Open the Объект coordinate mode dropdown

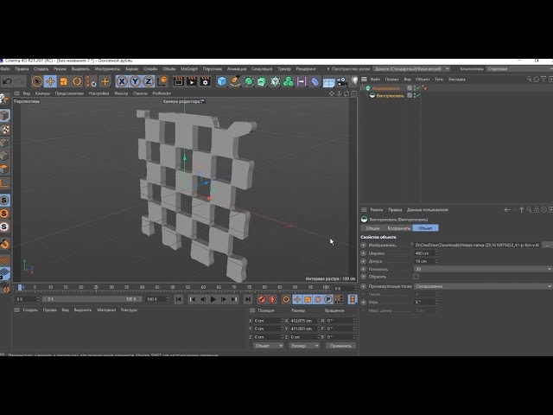click(x=268, y=346)
